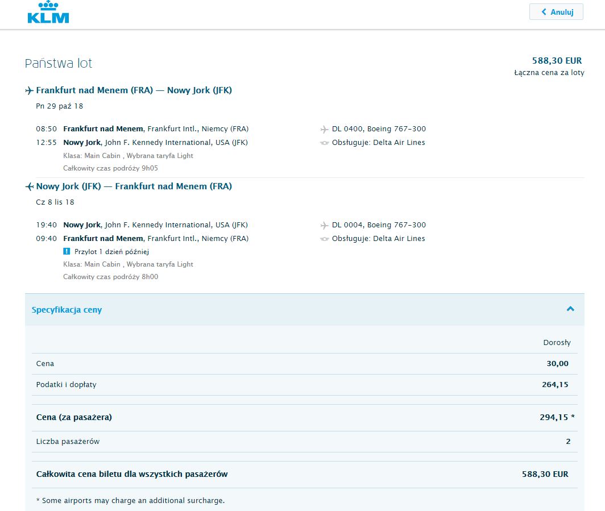
Task: Click the outbound airplane icon beside Frankfurt — Nowy Jork
Action: point(30,90)
